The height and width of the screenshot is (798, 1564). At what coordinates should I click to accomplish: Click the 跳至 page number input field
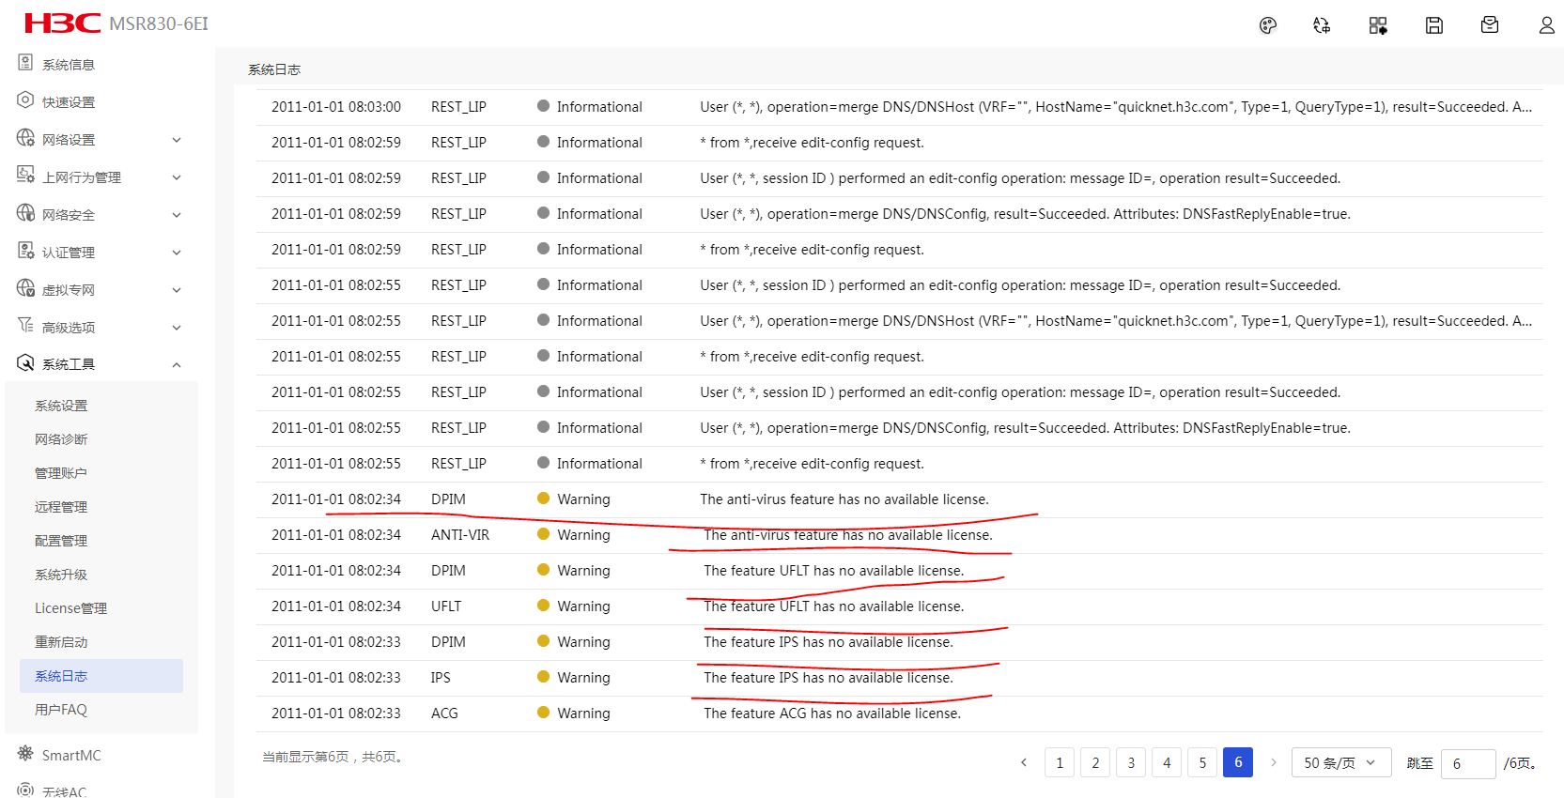point(1467,764)
